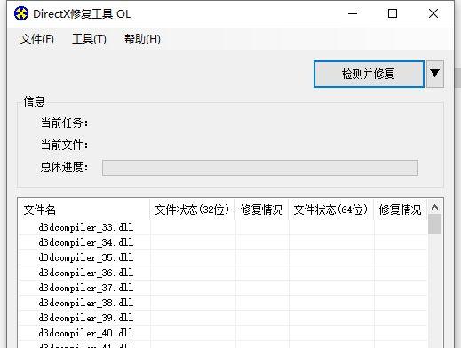Click the 检测并修复 button
This screenshot has height=348, width=461.
(369, 74)
